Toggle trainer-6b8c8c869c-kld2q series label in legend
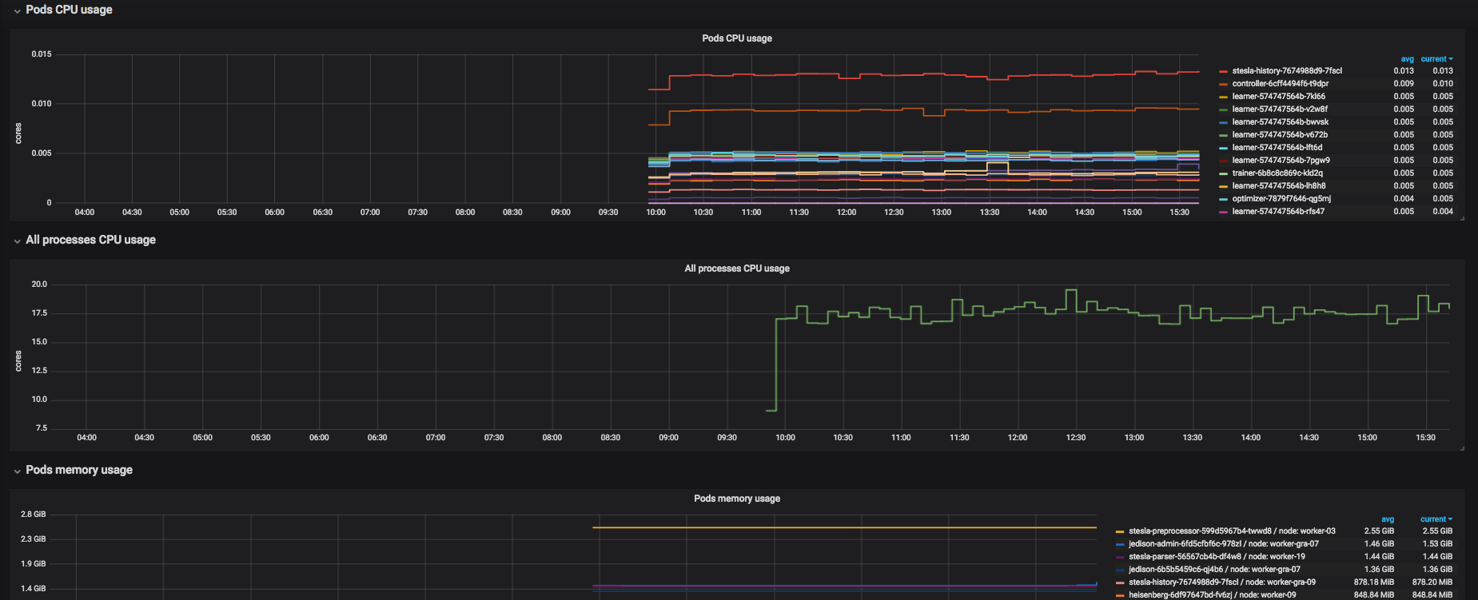 pos(1277,173)
